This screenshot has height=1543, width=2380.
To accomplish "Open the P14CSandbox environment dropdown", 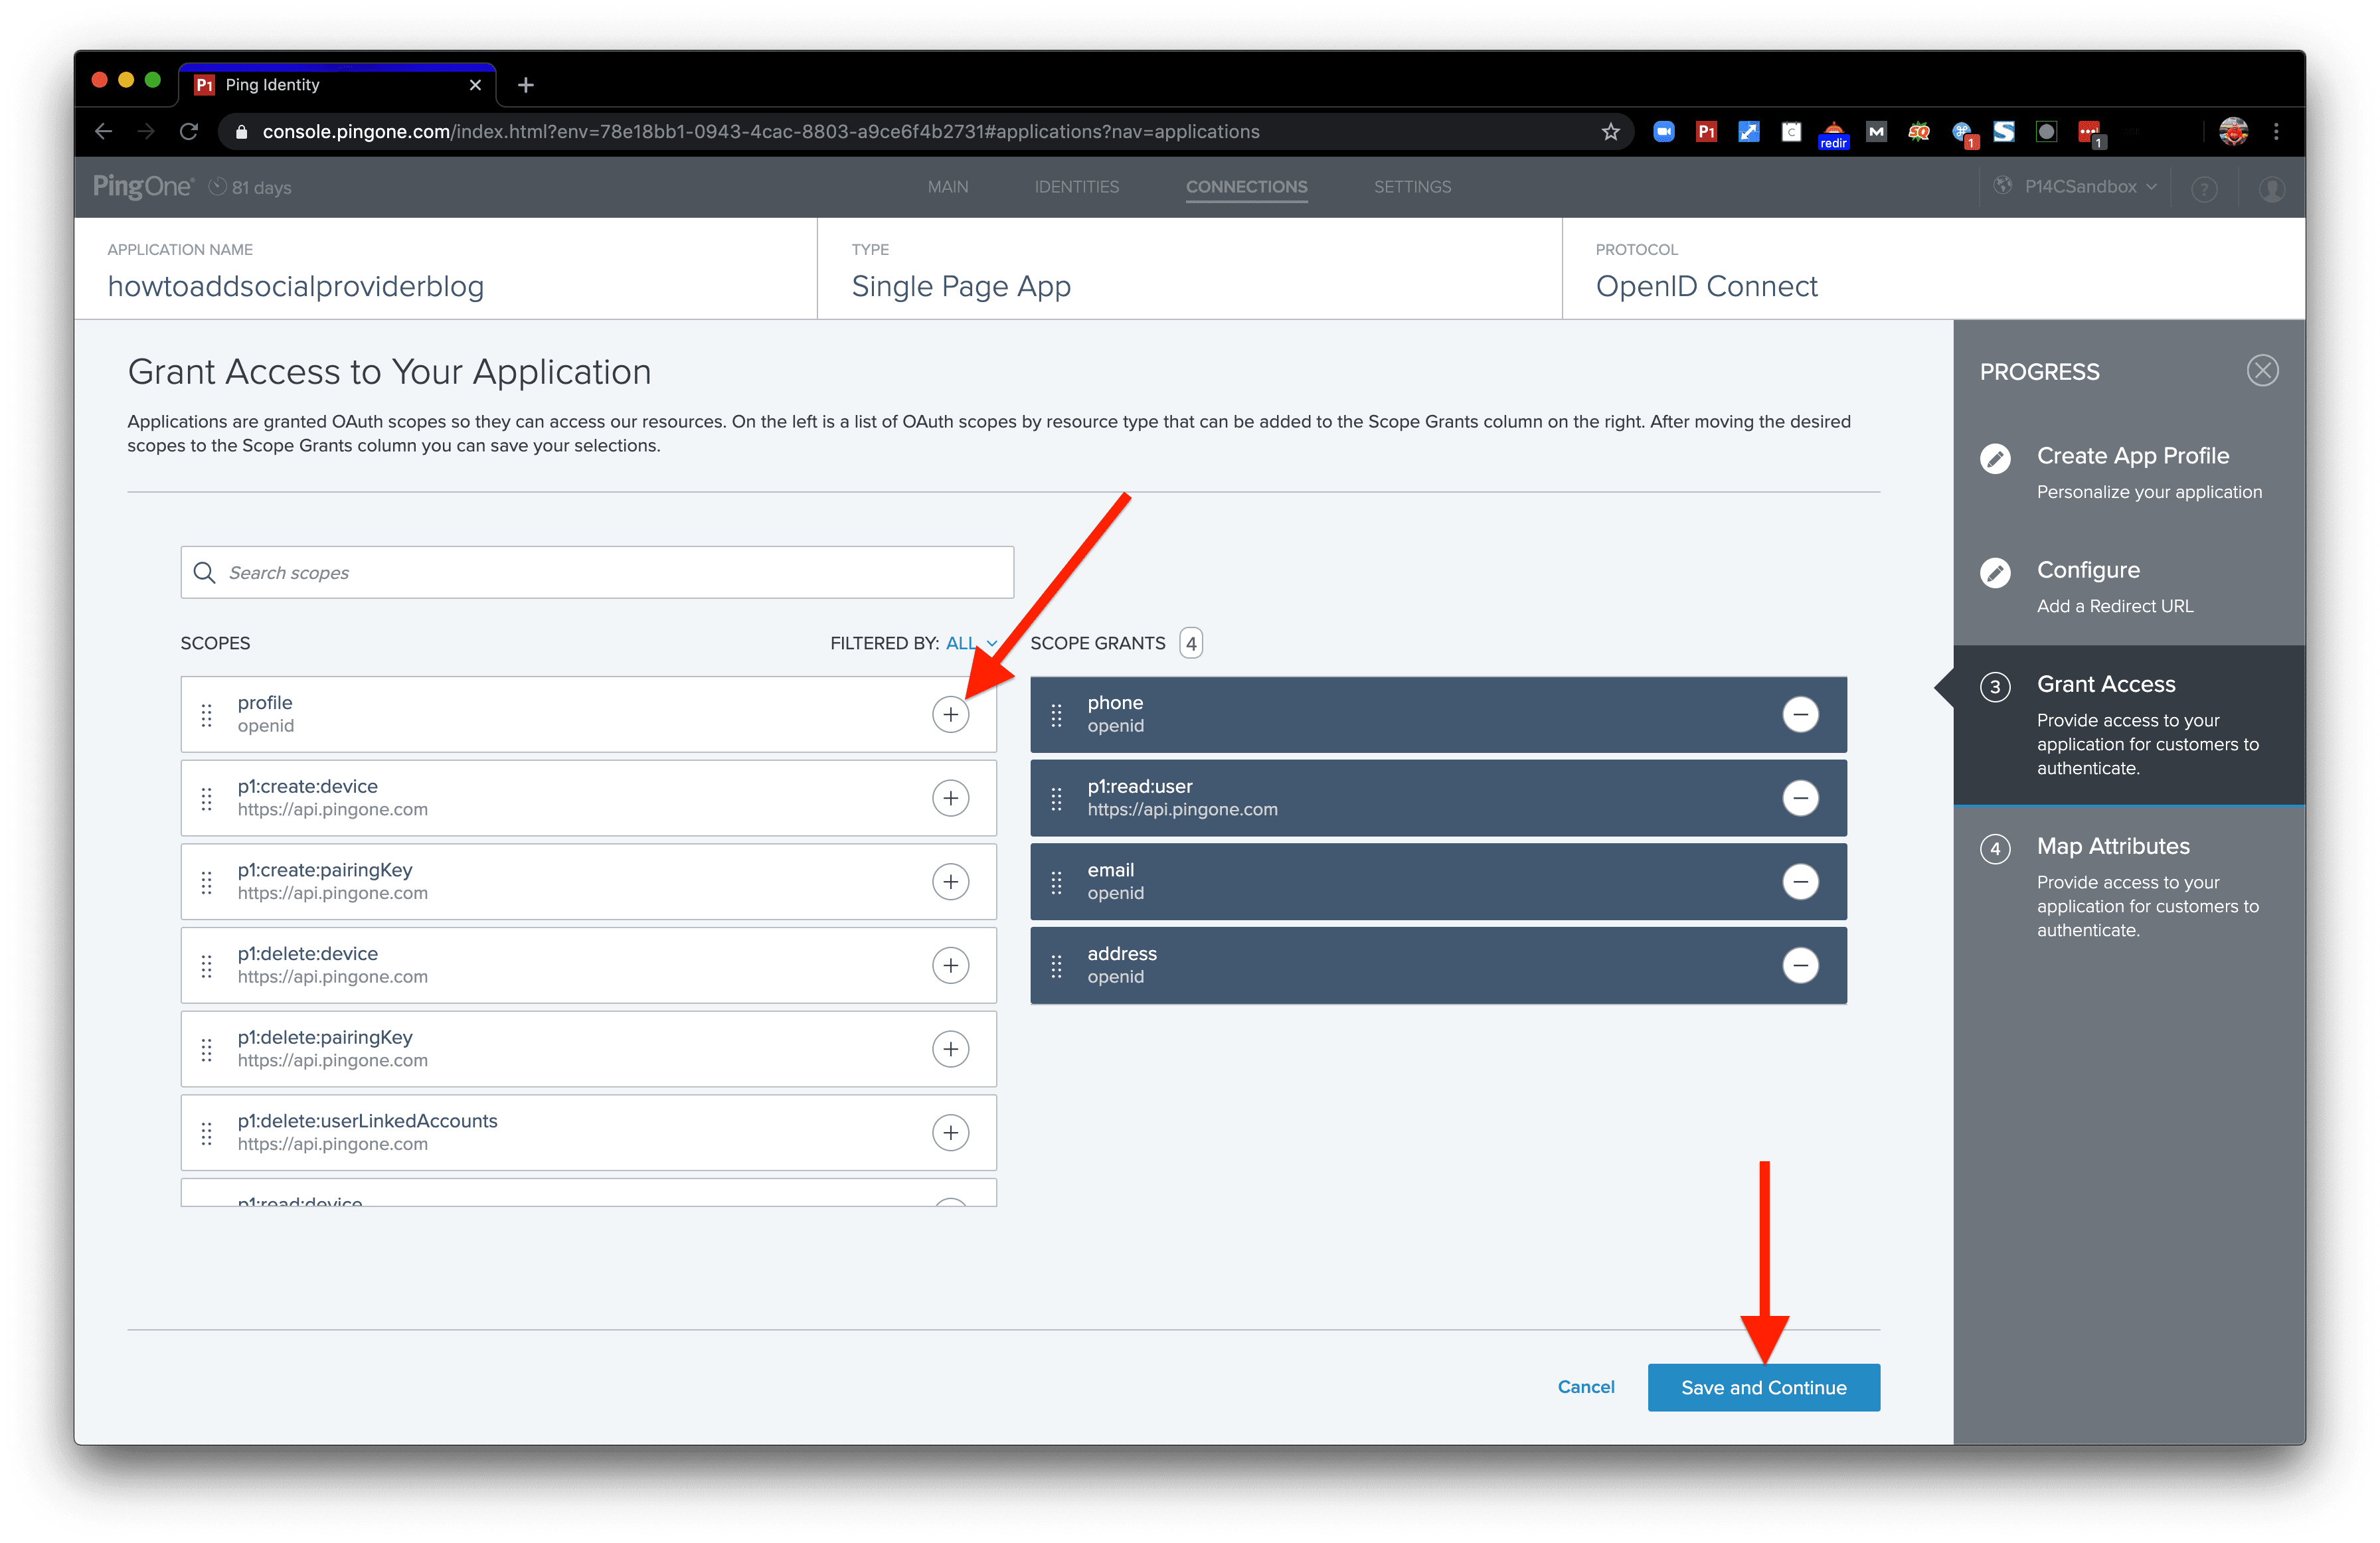I will pos(2075,187).
